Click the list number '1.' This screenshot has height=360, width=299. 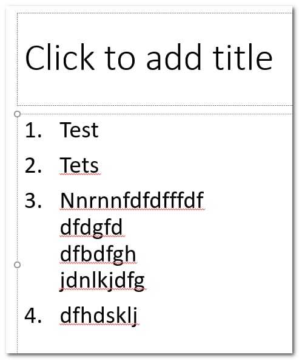click(x=33, y=130)
